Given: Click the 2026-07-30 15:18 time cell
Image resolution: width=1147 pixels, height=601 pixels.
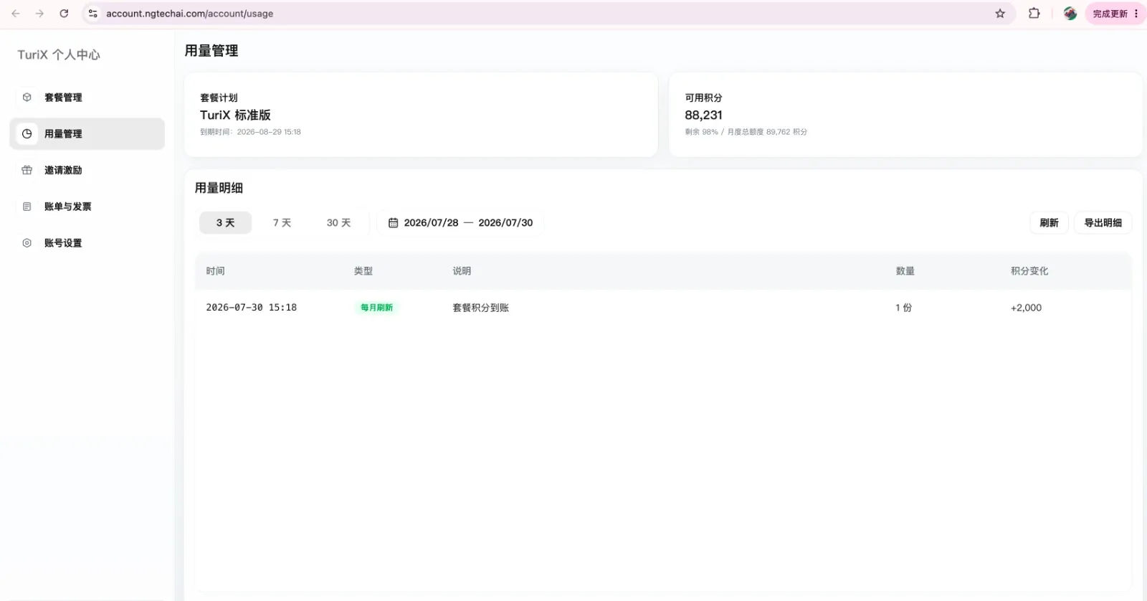Looking at the screenshot, I should coord(251,308).
